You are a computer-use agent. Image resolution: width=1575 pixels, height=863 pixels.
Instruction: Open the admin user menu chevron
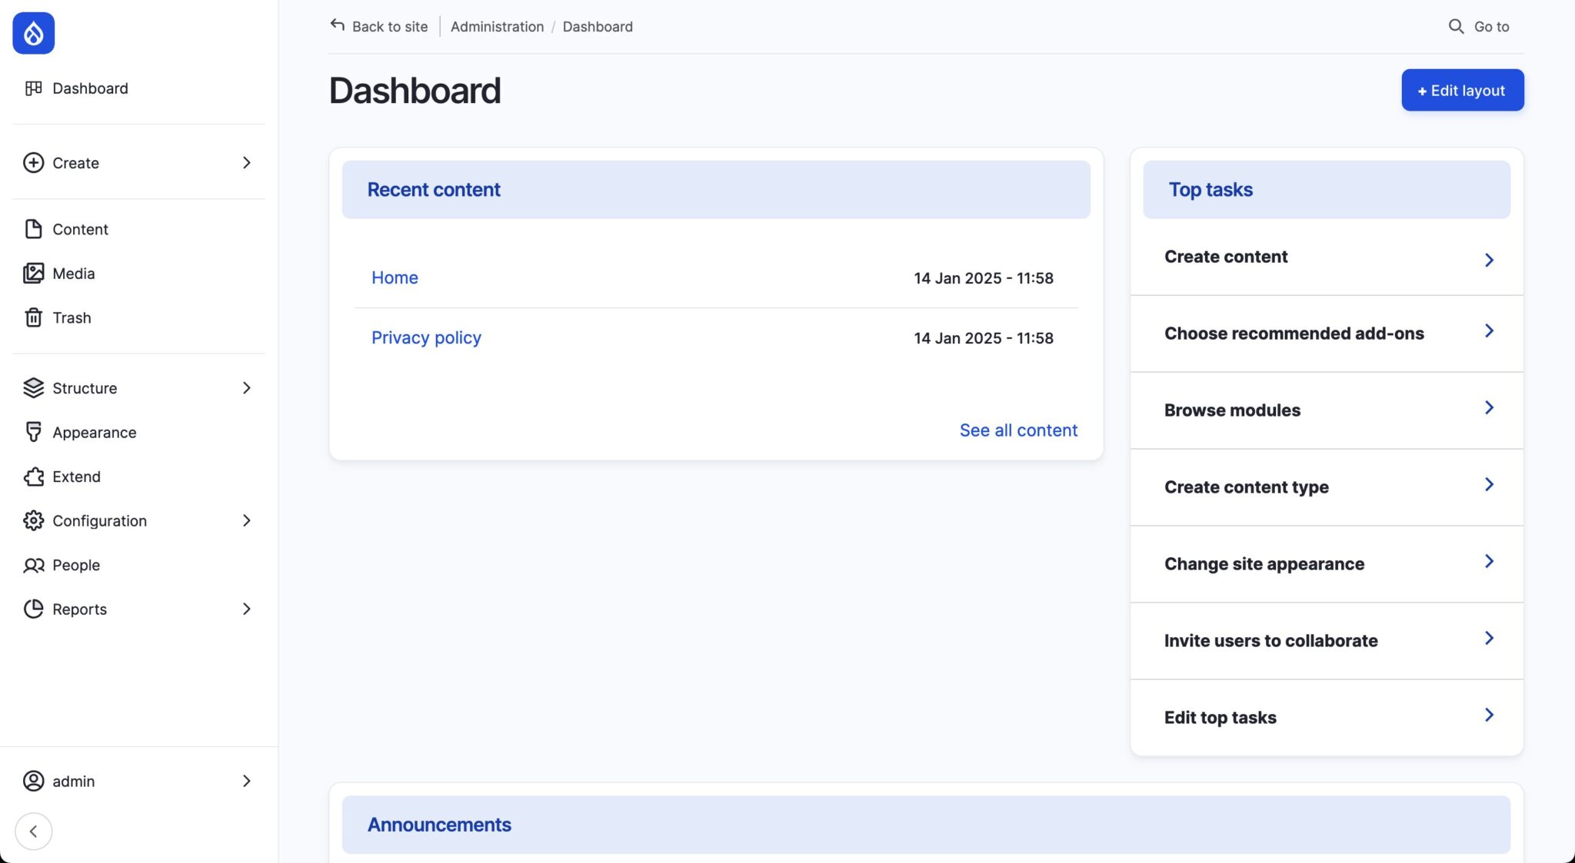coord(246,781)
